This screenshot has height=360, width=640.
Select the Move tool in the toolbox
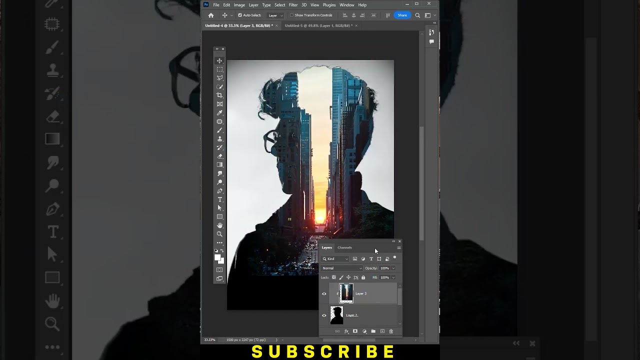219,60
